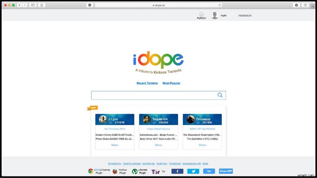Viewport: 317px width, 178px height.
Task: Open Torrentz2.eu footer link
Action: [x=115, y=163]
